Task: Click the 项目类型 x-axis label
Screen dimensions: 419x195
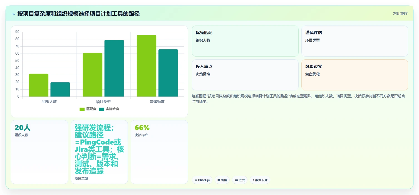Action: pos(103,102)
